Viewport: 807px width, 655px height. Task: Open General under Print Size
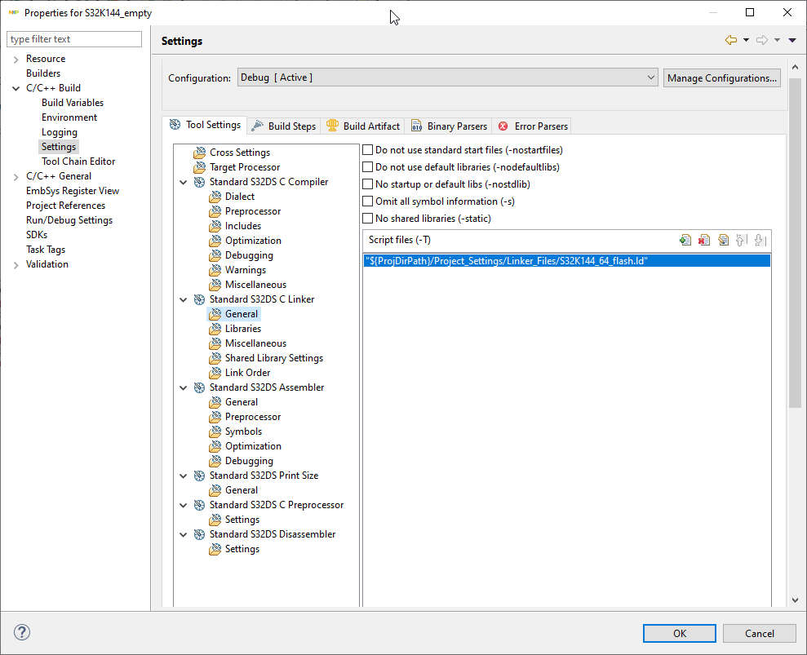coord(242,490)
